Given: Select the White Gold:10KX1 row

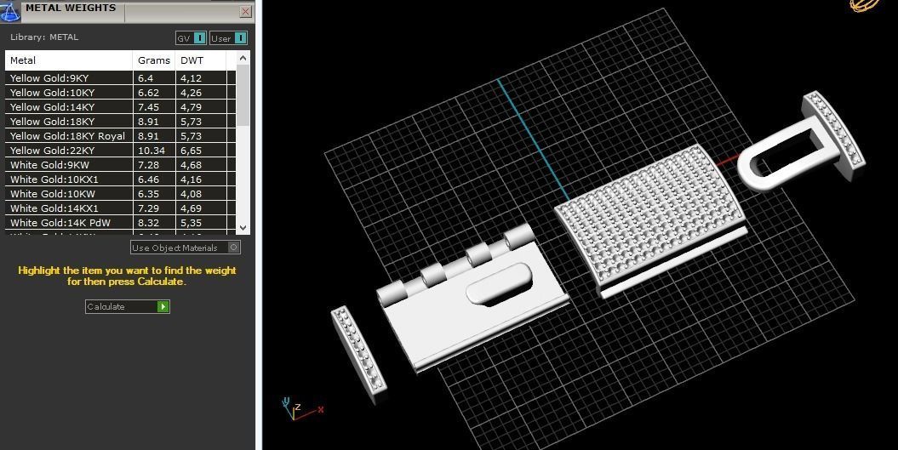Looking at the screenshot, I should 120,179.
